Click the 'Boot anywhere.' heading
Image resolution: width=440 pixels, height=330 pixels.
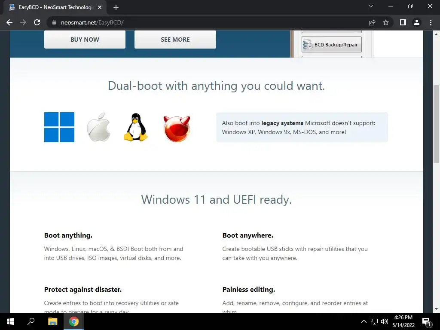(x=248, y=235)
